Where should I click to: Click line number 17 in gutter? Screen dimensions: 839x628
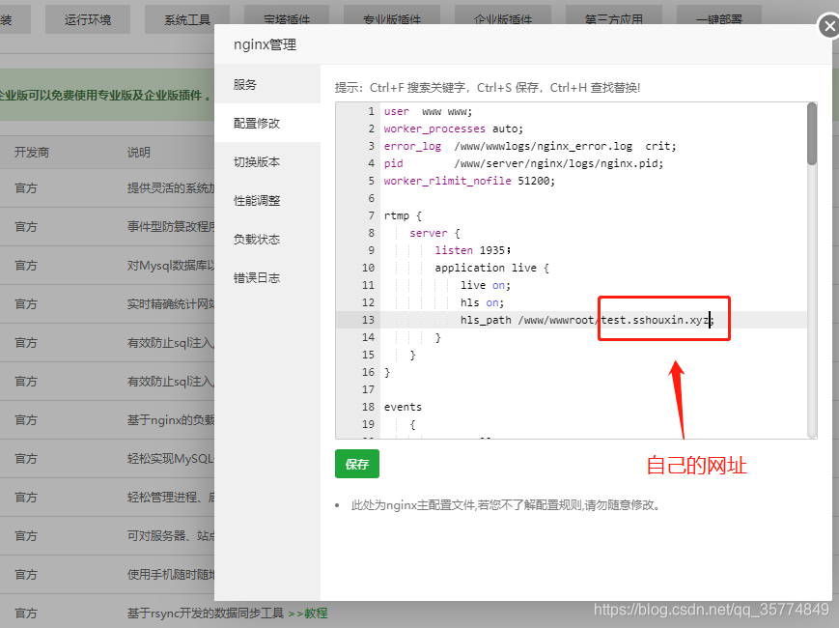(x=368, y=389)
